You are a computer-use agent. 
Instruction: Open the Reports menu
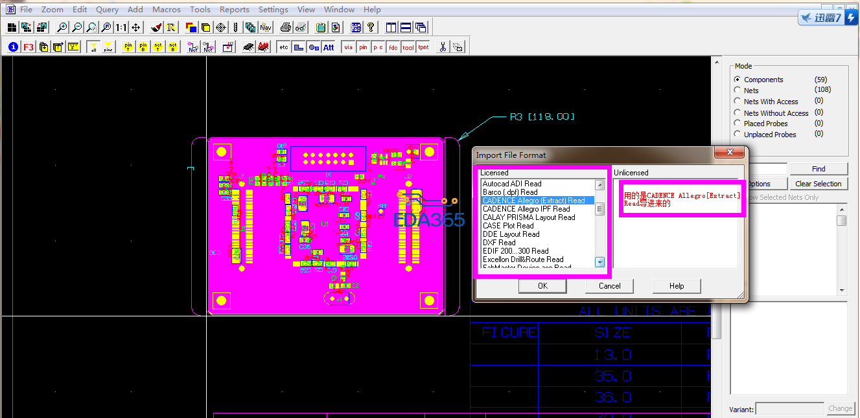(x=234, y=10)
